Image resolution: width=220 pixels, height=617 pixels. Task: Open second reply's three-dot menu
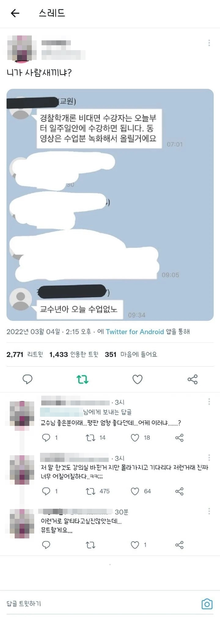pos(209,457)
